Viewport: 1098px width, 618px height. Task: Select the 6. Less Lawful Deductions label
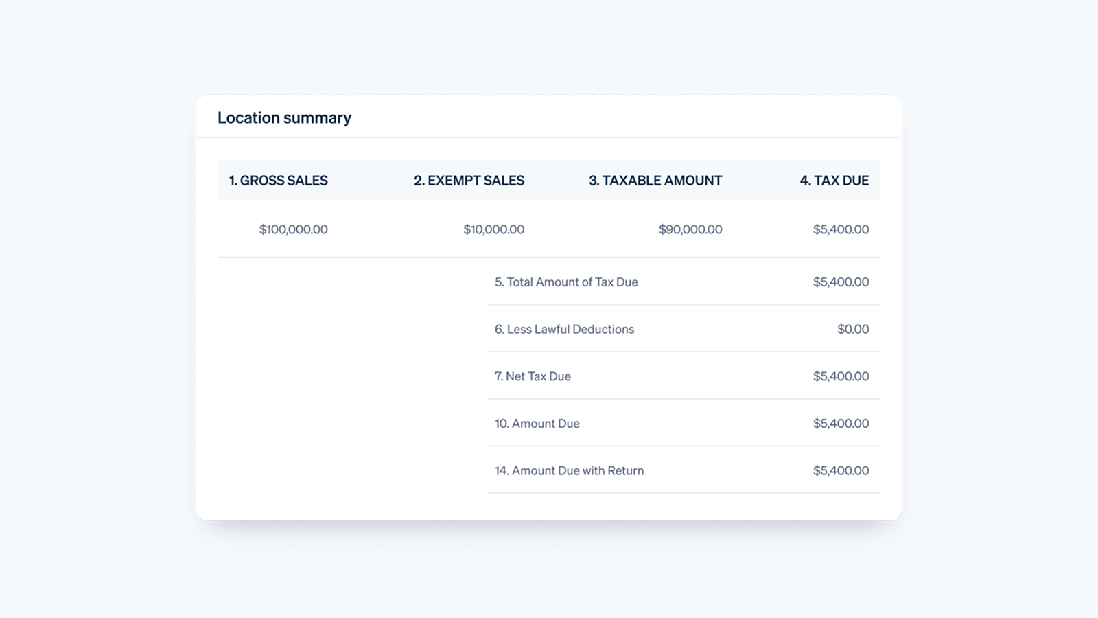point(564,330)
